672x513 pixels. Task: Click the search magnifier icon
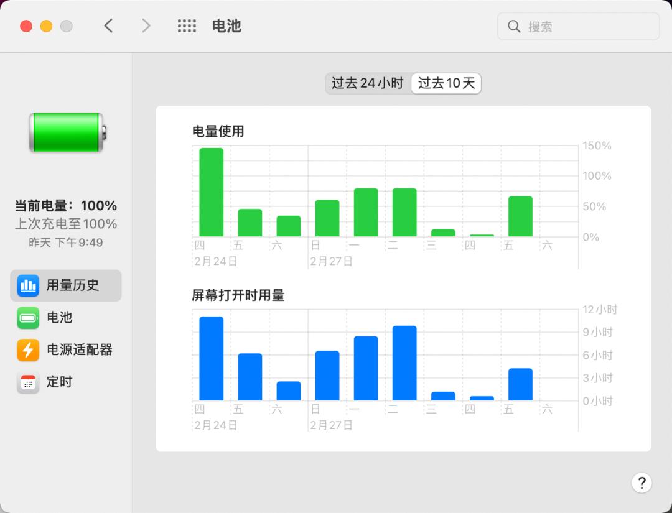[513, 26]
